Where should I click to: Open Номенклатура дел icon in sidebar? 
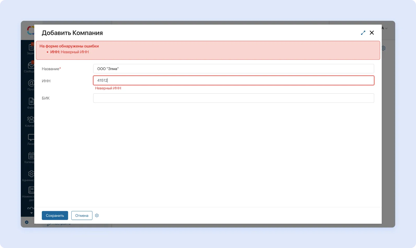pos(31,190)
